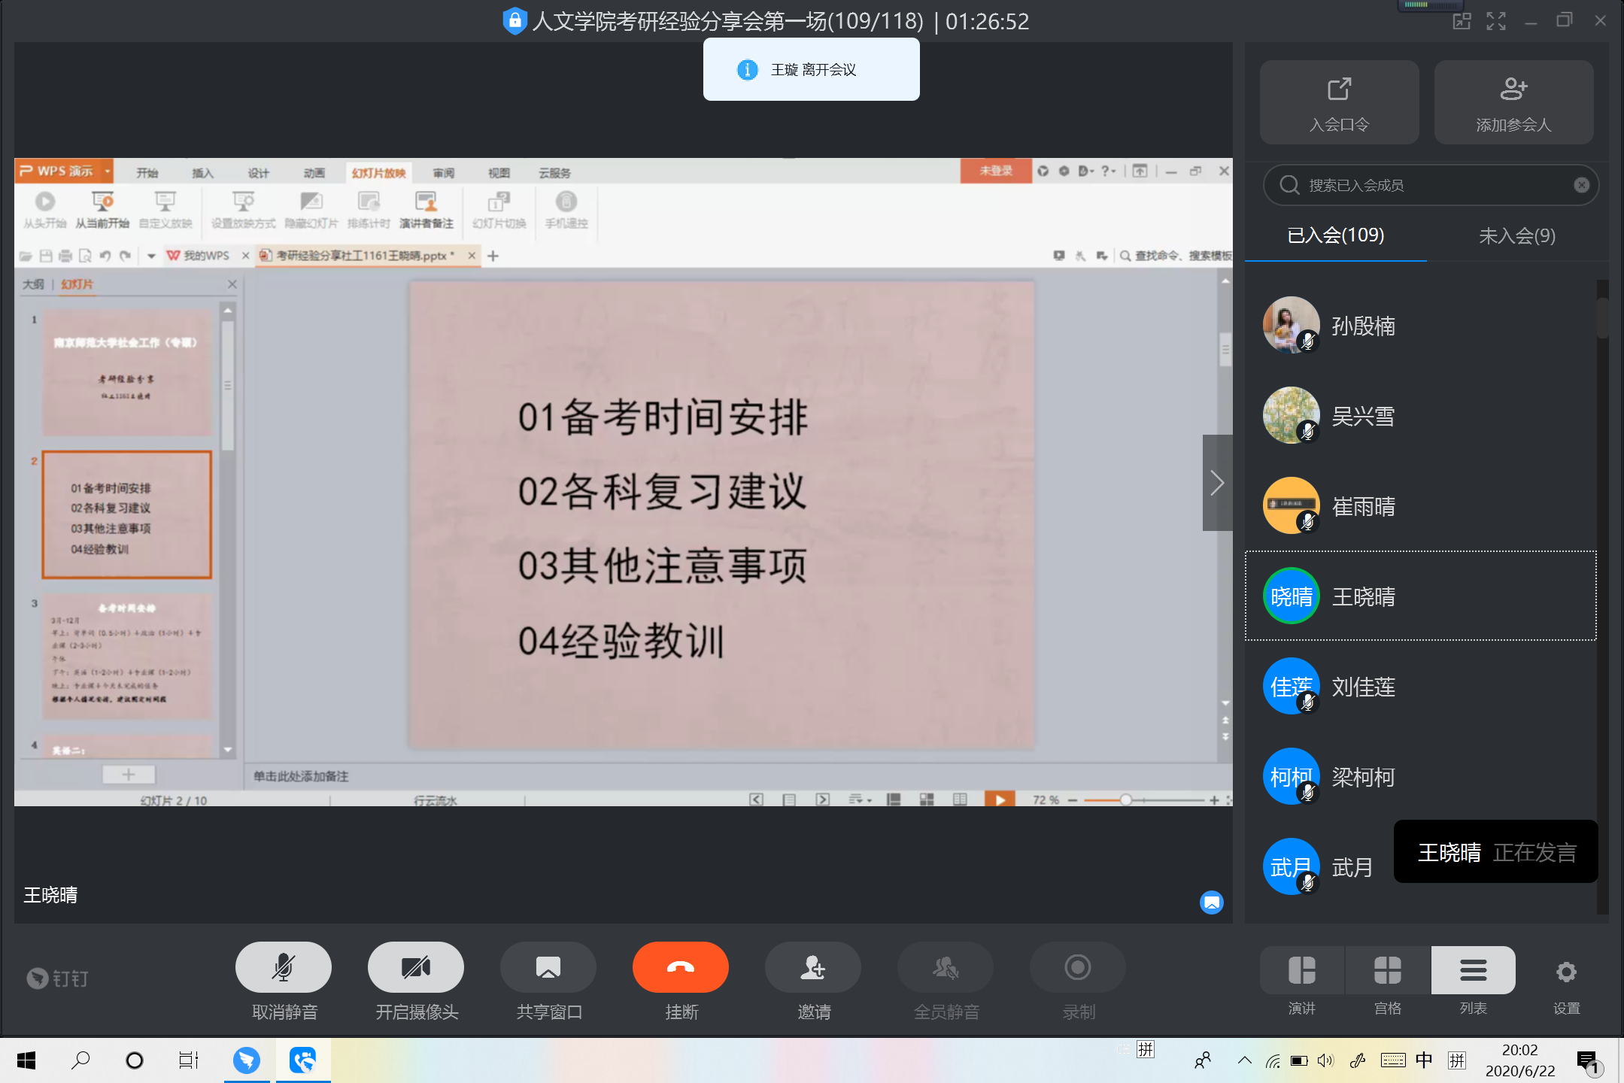Switch to grid (宫格) layout view
Viewport: 1624px width, 1083px height.
point(1387,971)
